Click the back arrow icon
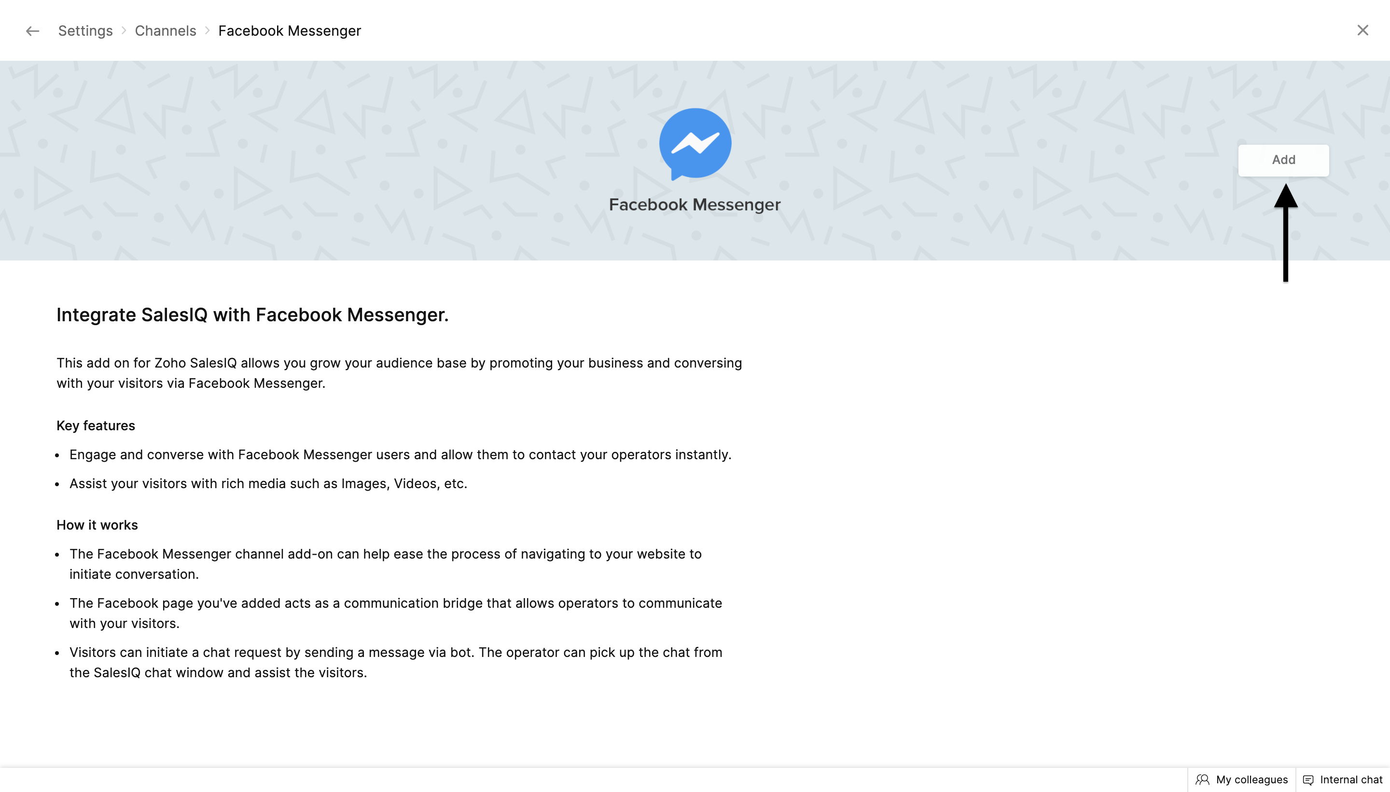The height and width of the screenshot is (792, 1390). (33, 31)
